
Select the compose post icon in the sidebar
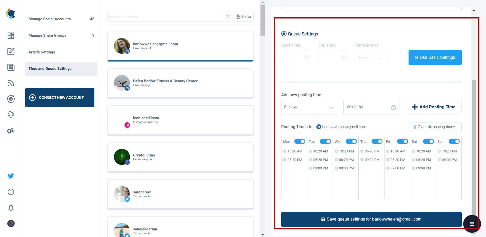point(11,52)
